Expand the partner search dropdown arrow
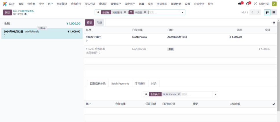 pos(215,94)
